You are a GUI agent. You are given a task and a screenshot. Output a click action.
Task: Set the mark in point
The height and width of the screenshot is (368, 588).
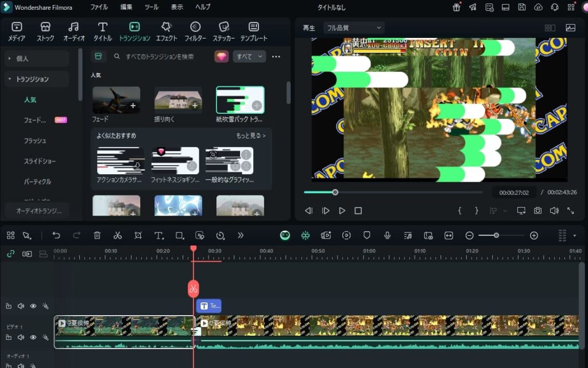[x=459, y=210]
